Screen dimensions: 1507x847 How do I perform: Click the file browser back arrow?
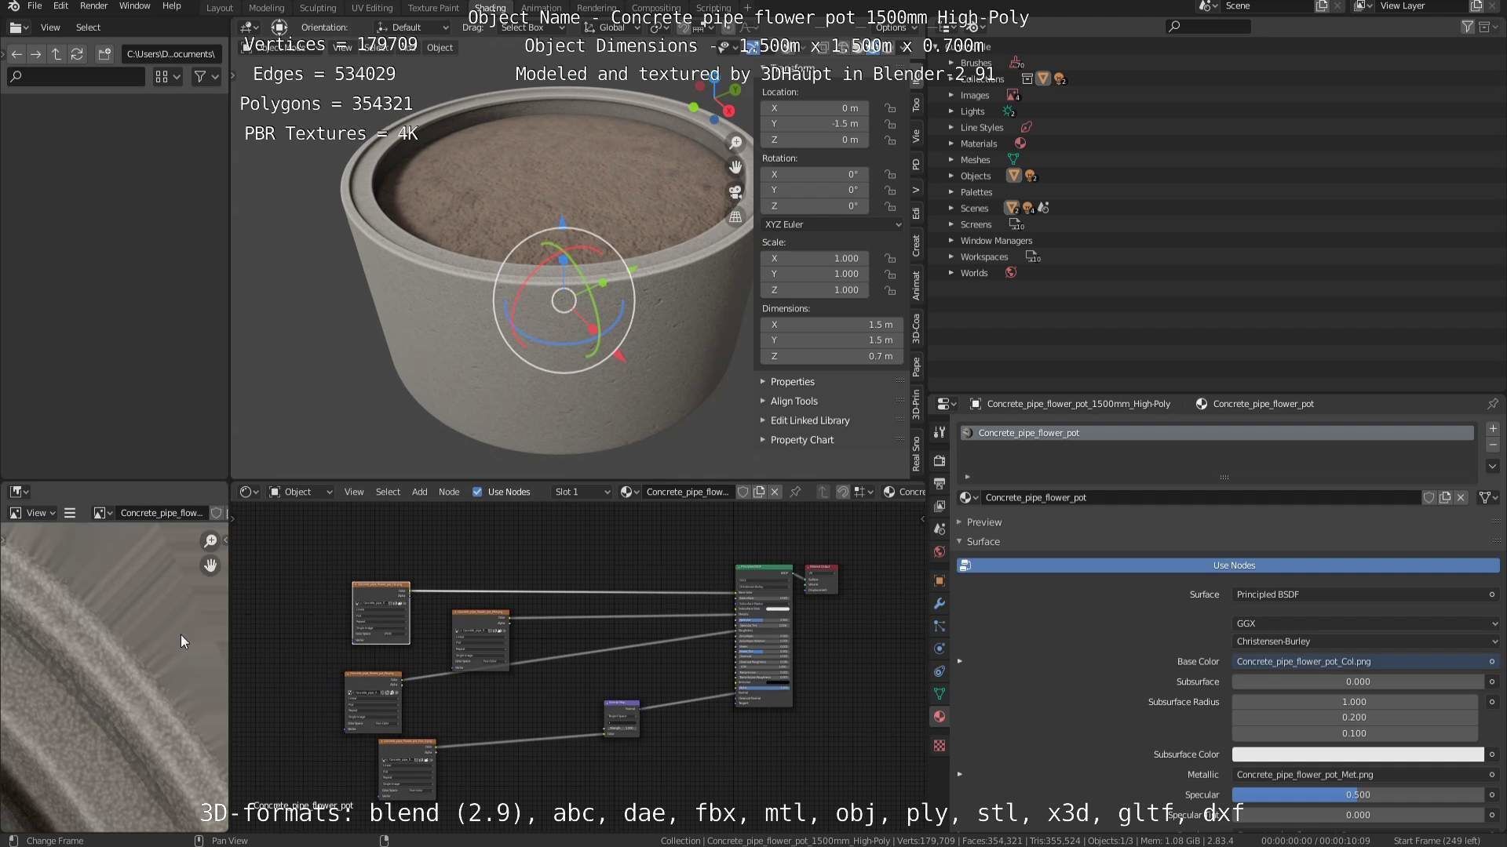(x=16, y=54)
